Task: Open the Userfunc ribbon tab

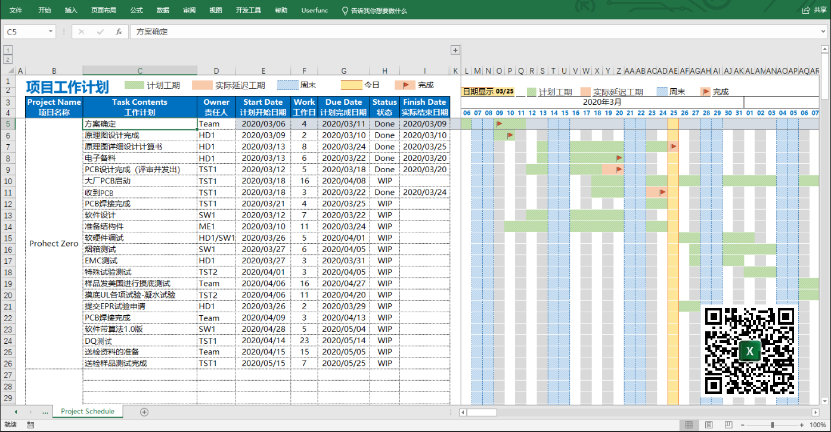Action: 315,11
